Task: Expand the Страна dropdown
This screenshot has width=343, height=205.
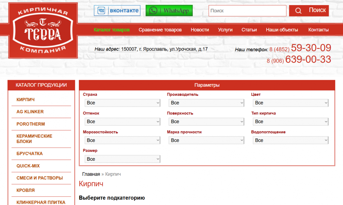Action: pos(122,103)
